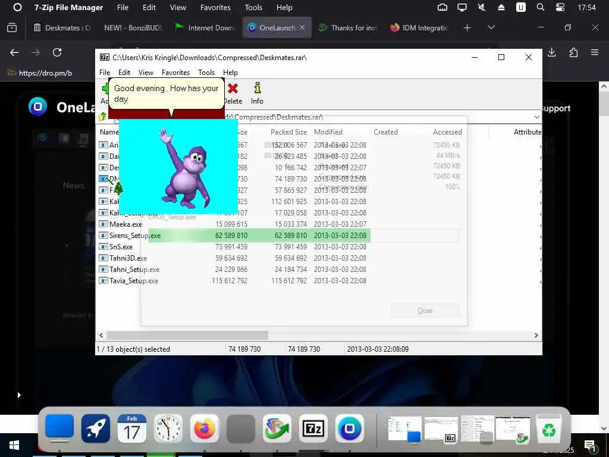Click the blue desktop icon in the dock
The image size is (609, 457).
click(x=59, y=427)
